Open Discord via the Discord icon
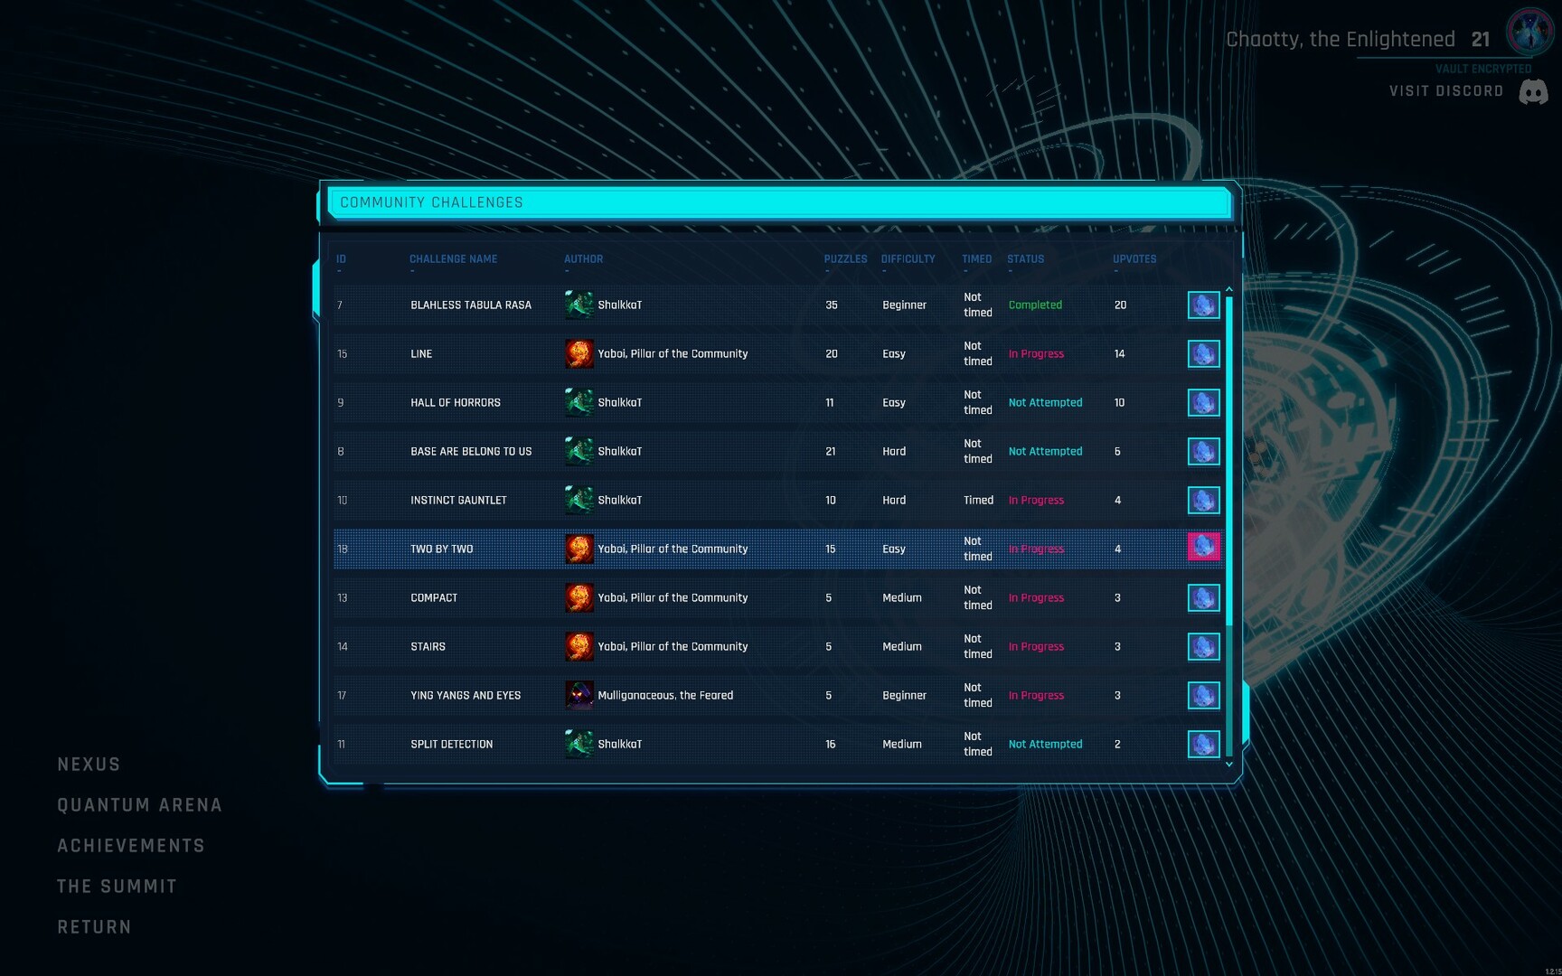1562x976 pixels. pyautogui.click(x=1534, y=90)
